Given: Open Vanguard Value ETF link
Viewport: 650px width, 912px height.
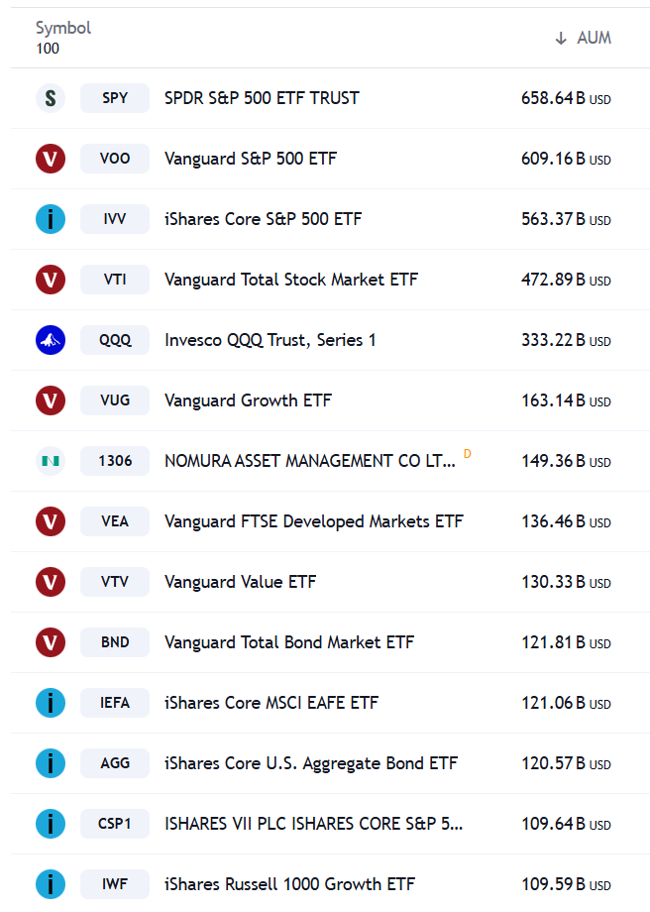Looking at the screenshot, I should click(240, 582).
